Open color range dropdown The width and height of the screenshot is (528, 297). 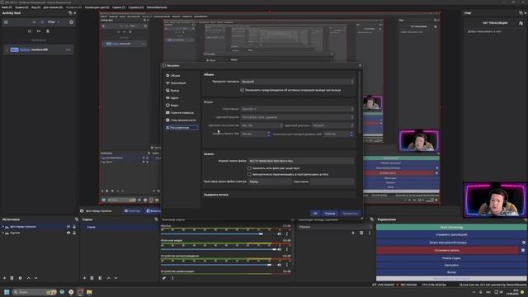332,125
